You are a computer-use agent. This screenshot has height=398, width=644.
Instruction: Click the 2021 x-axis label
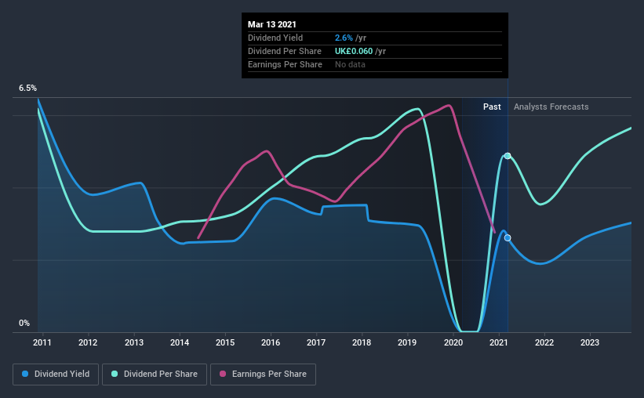(x=499, y=342)
